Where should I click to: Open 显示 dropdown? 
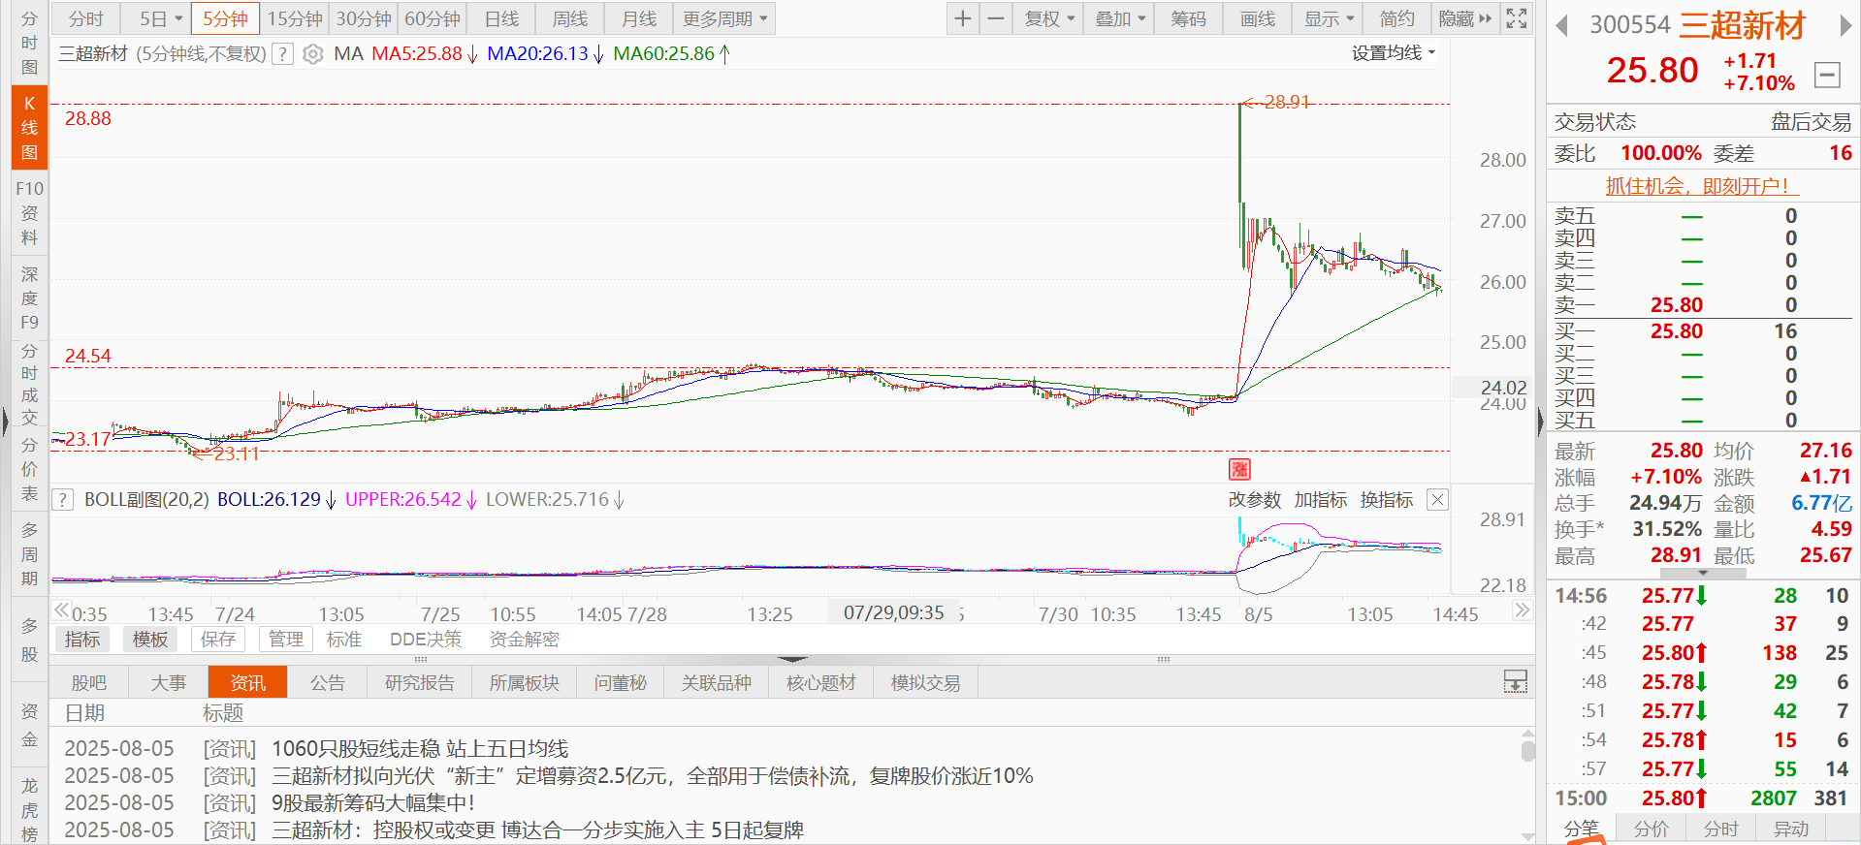tap(1329, 18)
